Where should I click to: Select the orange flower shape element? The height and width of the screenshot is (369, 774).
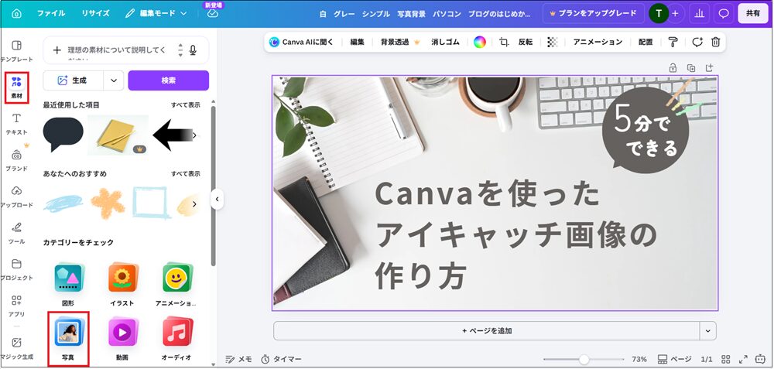108,203
